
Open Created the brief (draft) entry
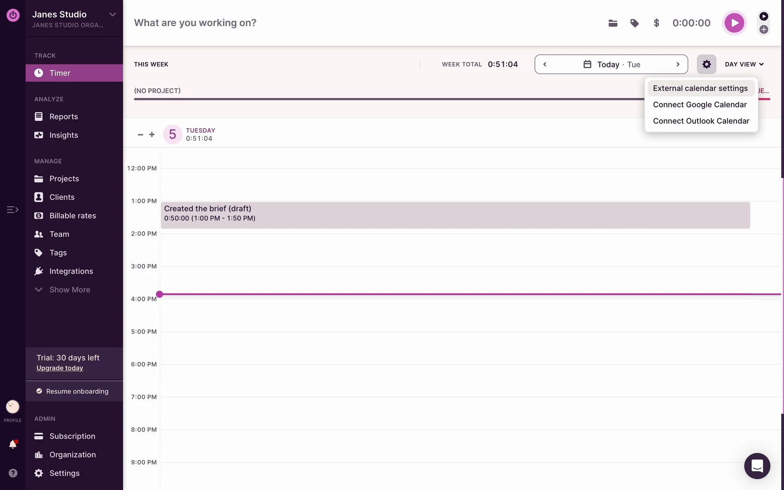(x=455, y=215)
